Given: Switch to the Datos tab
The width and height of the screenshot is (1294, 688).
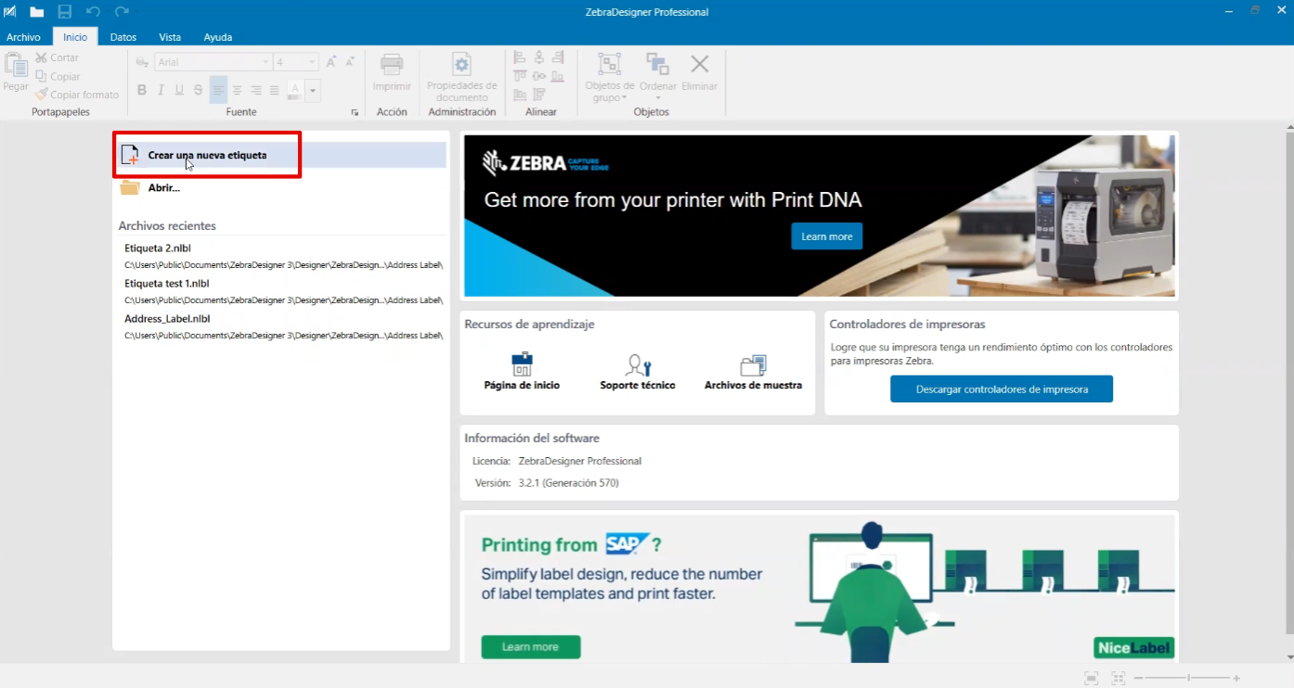Looking at the screenshot, I should (x=123, y=37).
